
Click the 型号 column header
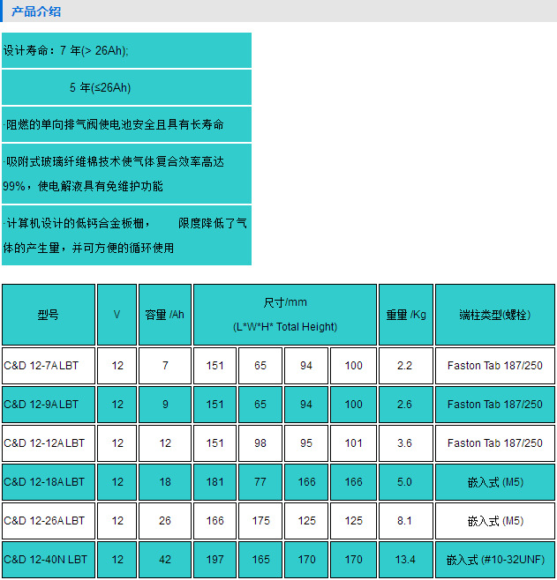click(x=49, y=315)
